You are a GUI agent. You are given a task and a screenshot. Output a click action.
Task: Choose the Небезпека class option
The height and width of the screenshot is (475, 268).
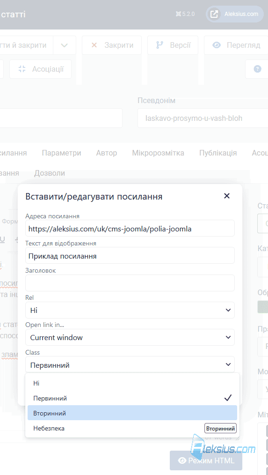132,428
